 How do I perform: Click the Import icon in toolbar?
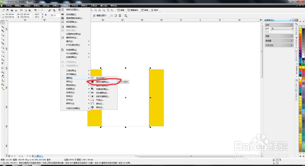[x=50, y=10]
